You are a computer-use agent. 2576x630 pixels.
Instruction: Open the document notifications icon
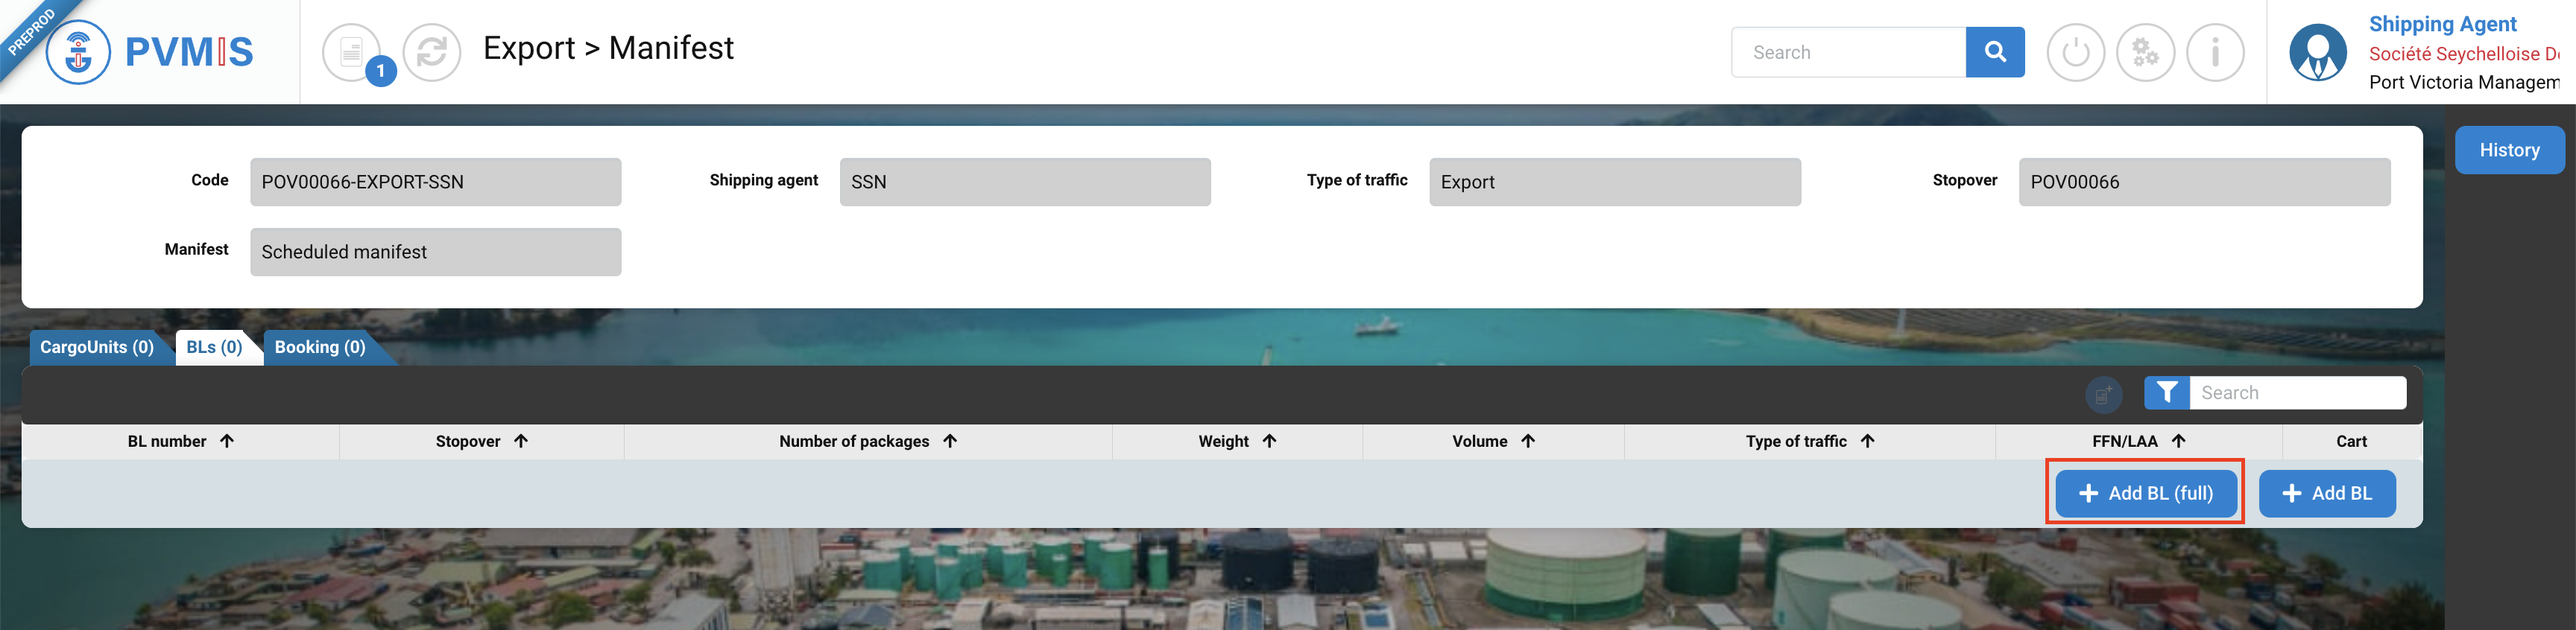[x=352, y=52]
